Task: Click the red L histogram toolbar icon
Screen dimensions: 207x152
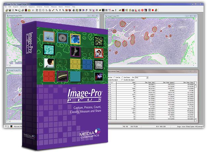Action: [x=136, y=10]
